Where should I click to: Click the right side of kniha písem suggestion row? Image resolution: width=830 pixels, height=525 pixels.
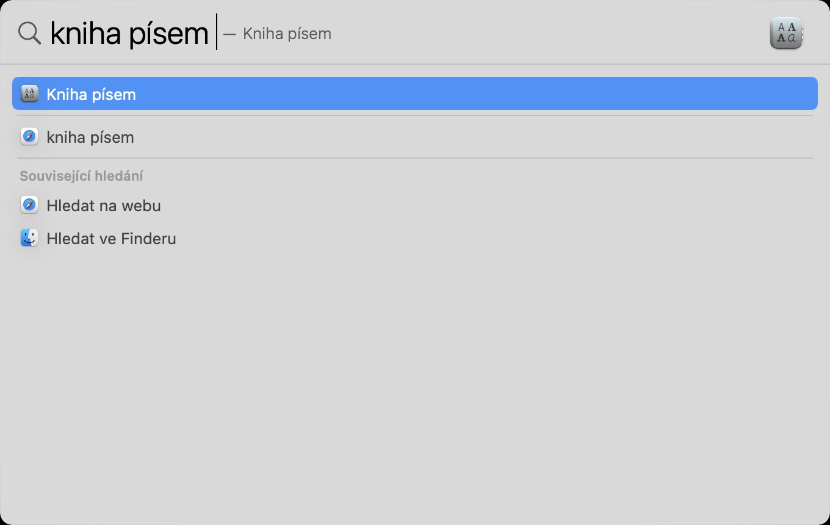pyautogui.click(x=732, y=137)
